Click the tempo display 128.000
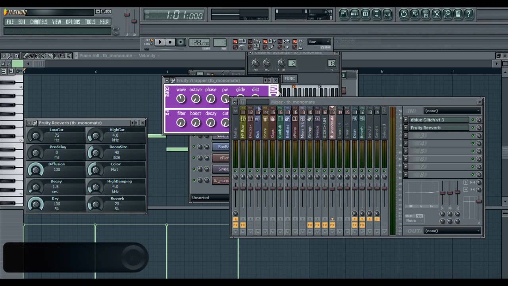 (200, 43)
